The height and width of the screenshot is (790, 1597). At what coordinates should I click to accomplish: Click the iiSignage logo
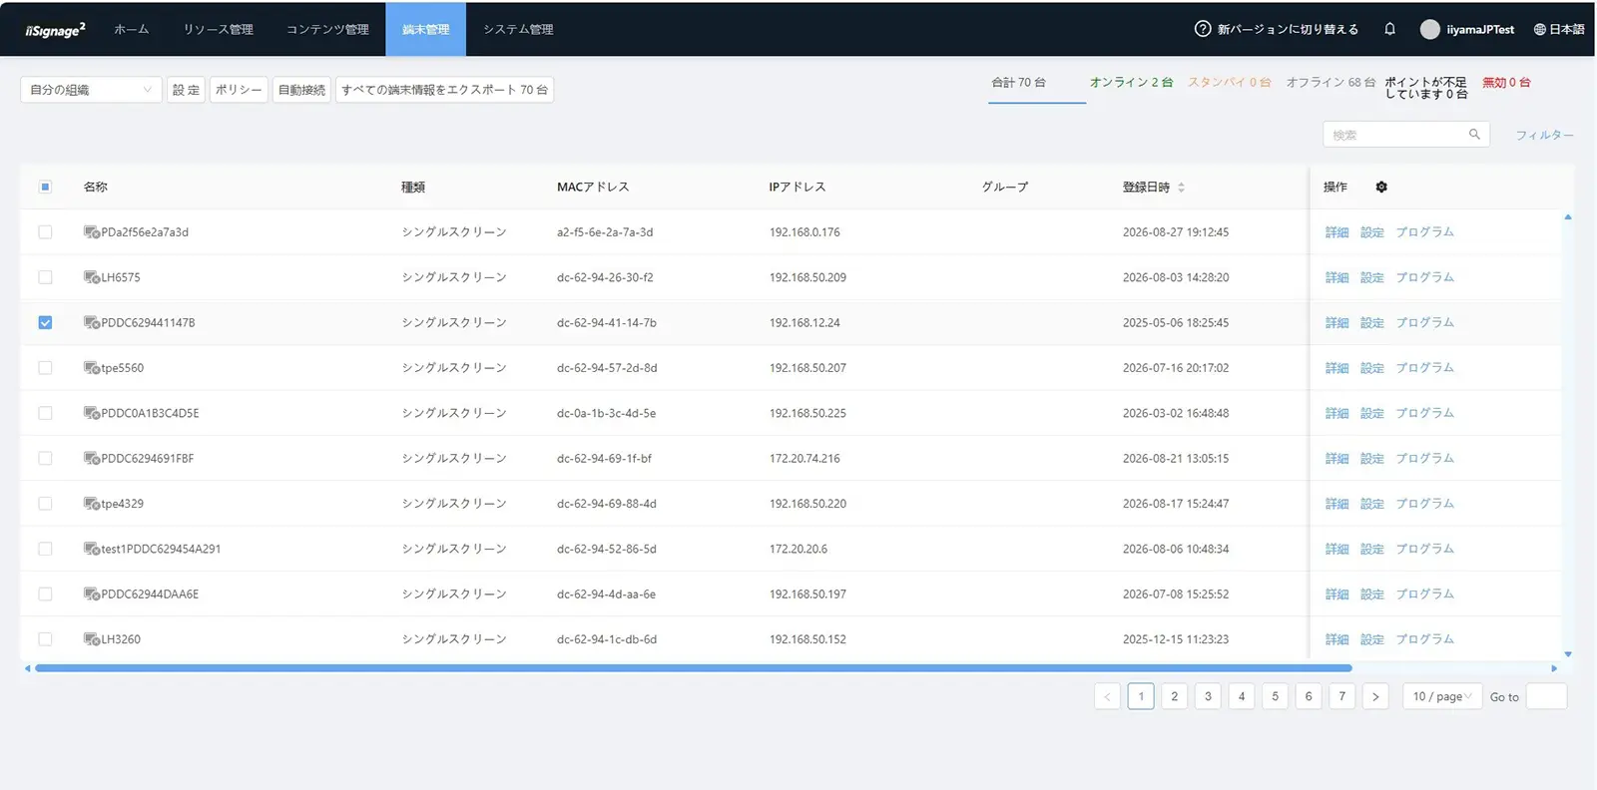[x=56, y=30]
